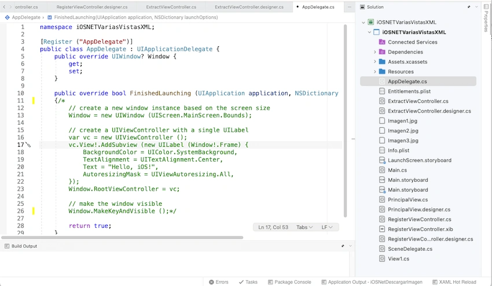This screenshot has height=286, width=492.
Task: Select RegisterViewCo...roller.designer.cs file
Action: 431,239
